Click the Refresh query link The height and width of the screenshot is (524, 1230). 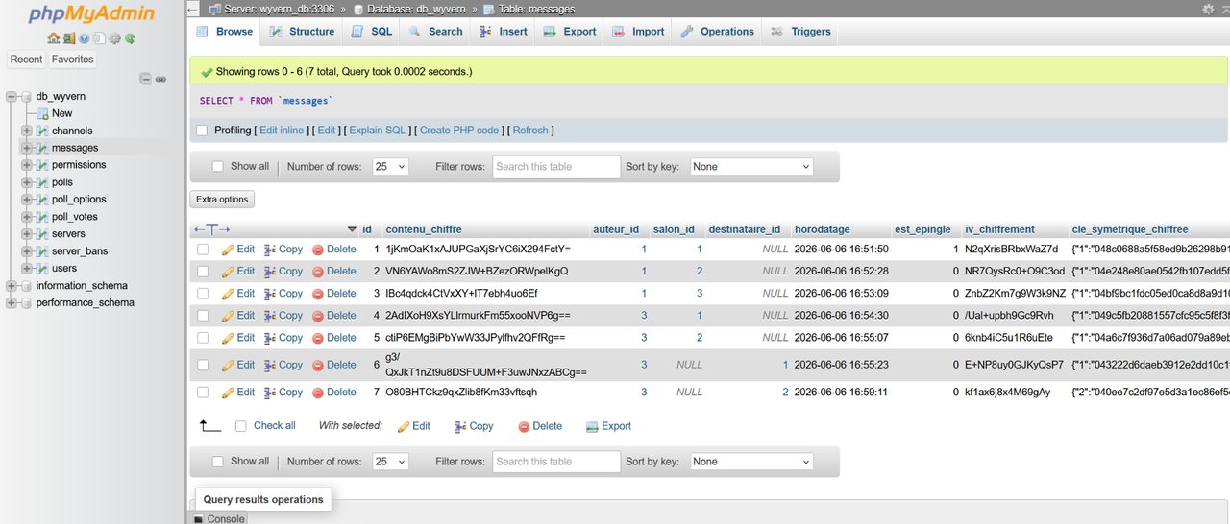530,131
